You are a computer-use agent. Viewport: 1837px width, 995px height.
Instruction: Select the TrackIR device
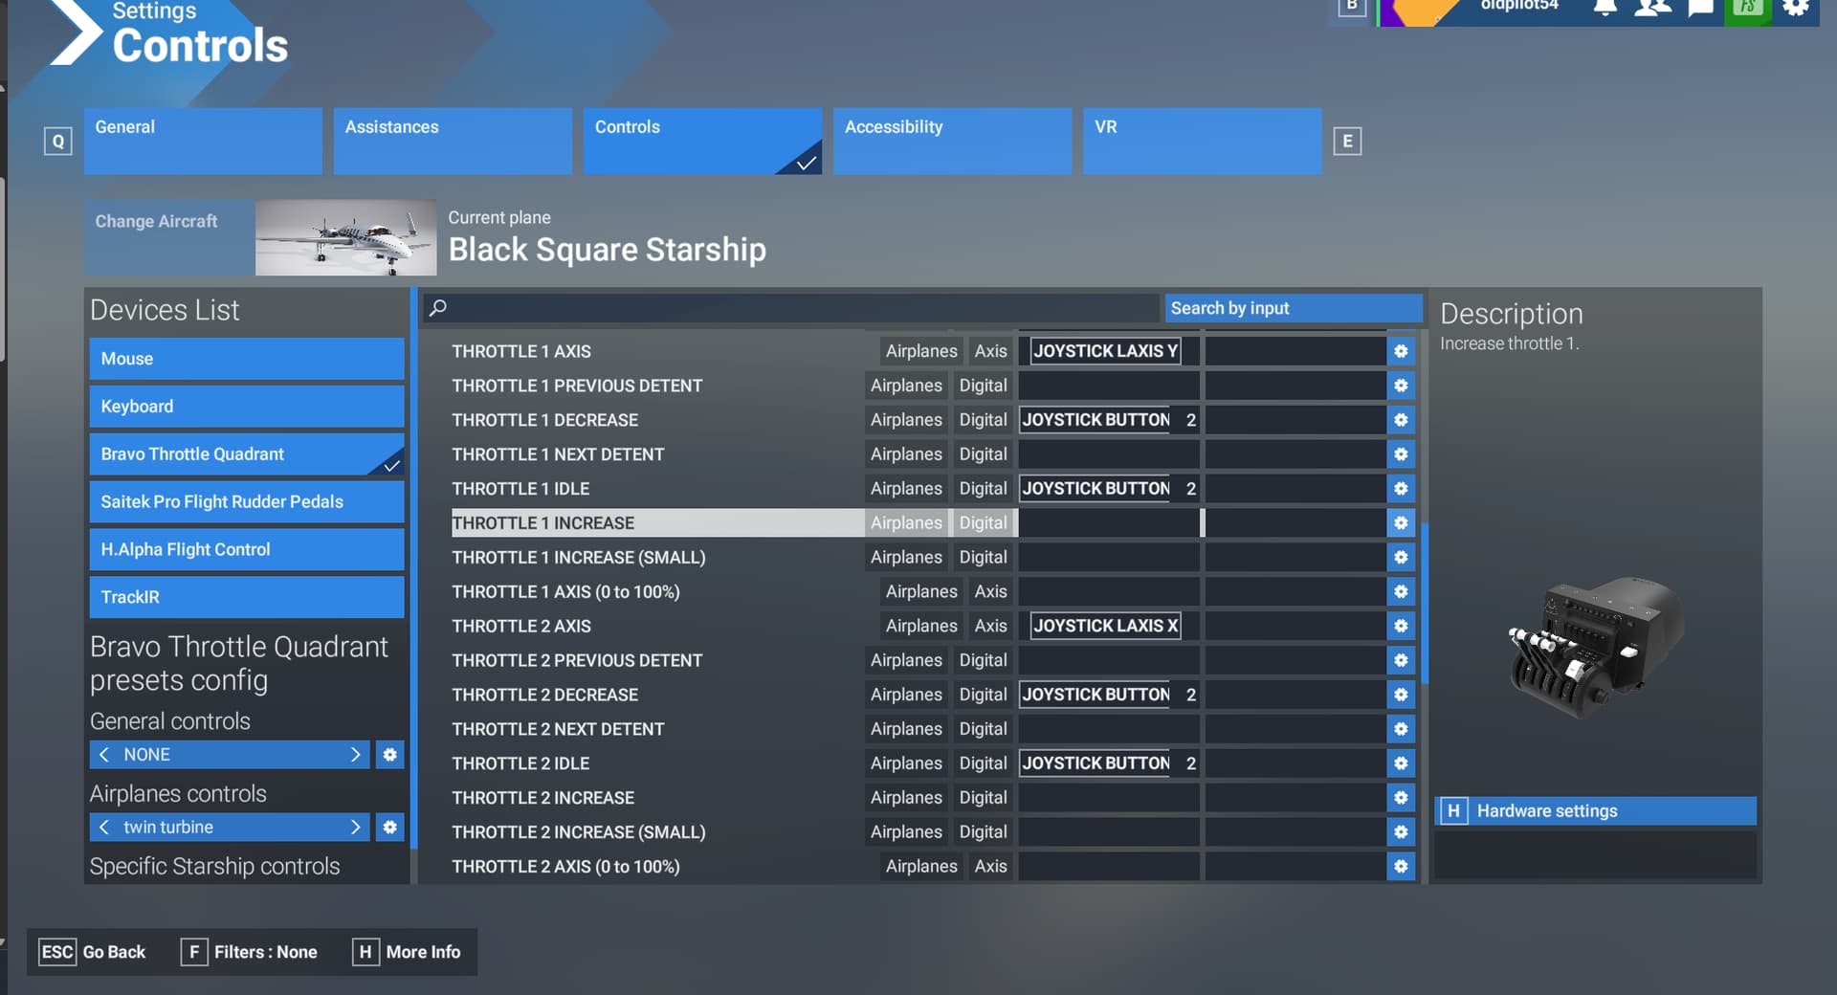246,597
